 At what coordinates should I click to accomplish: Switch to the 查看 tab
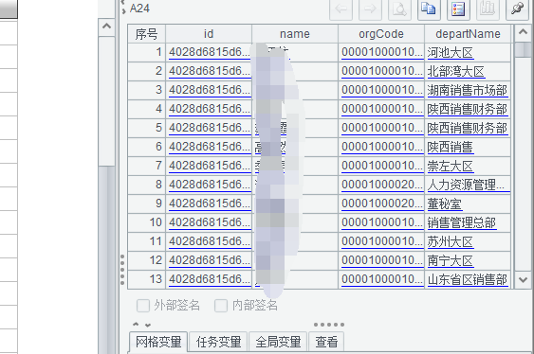click(326, 342)
